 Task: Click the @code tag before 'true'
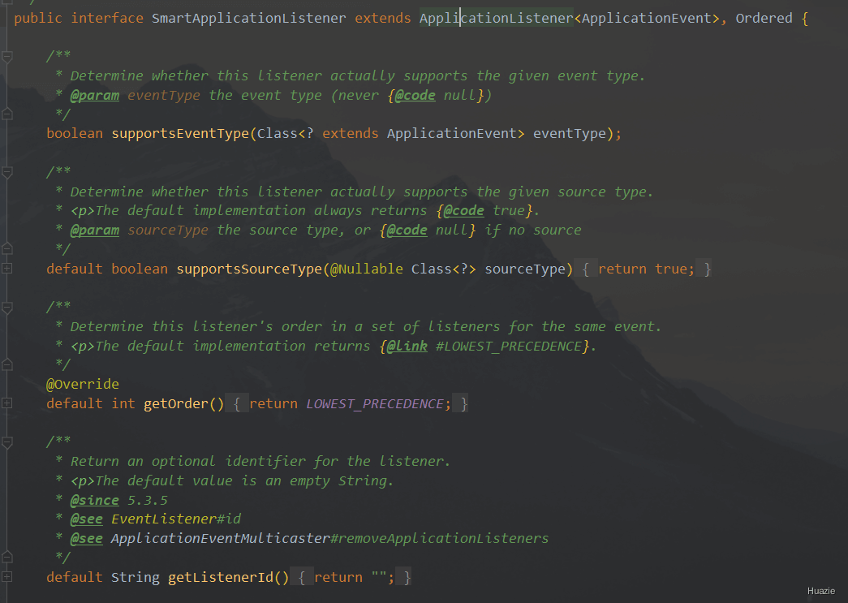point(463,210)
